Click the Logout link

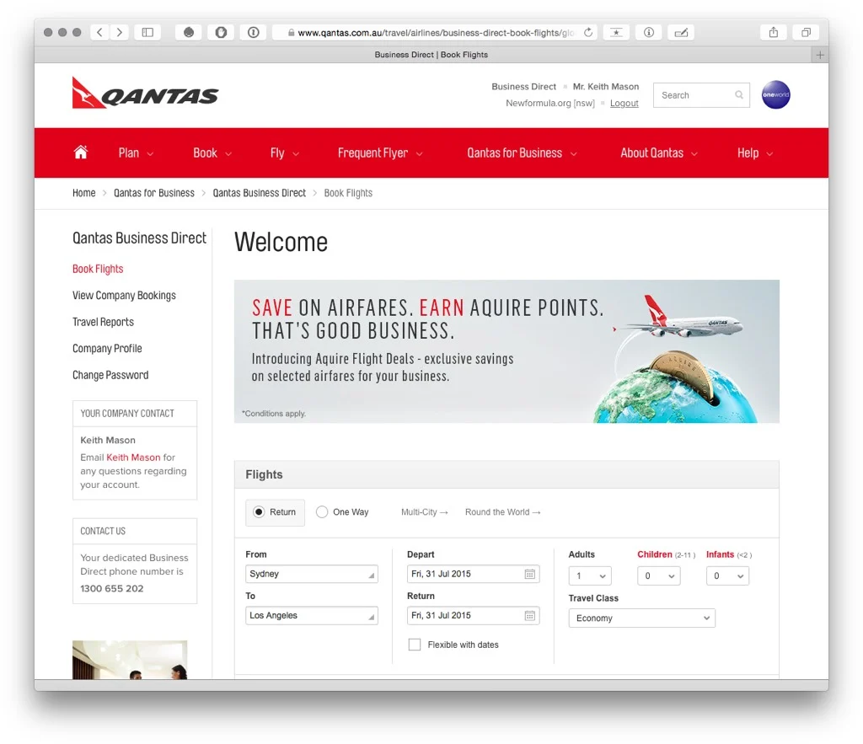point(624,103)
